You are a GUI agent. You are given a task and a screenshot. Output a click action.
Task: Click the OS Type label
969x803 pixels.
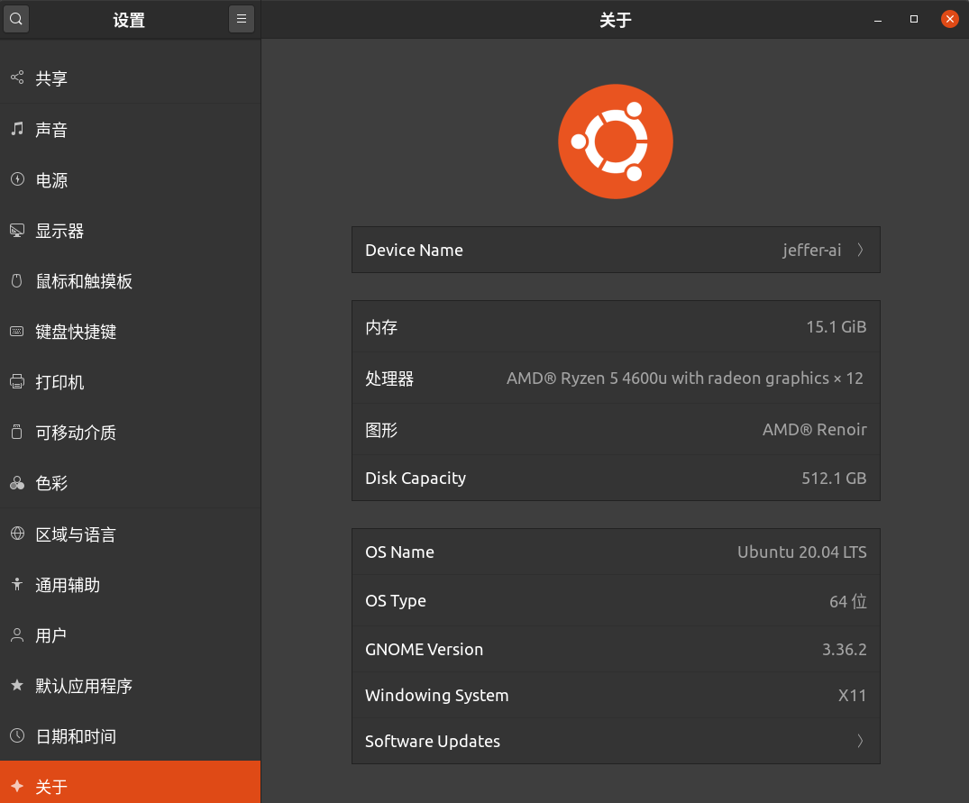pyautogui.click(x=396, y=601)
